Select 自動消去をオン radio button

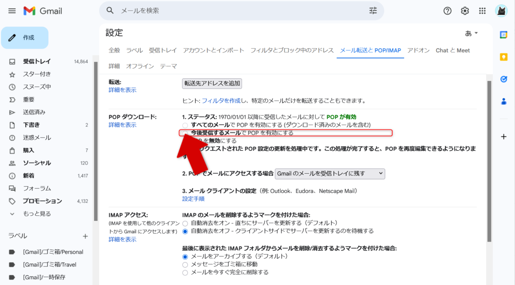click(185, 223)
